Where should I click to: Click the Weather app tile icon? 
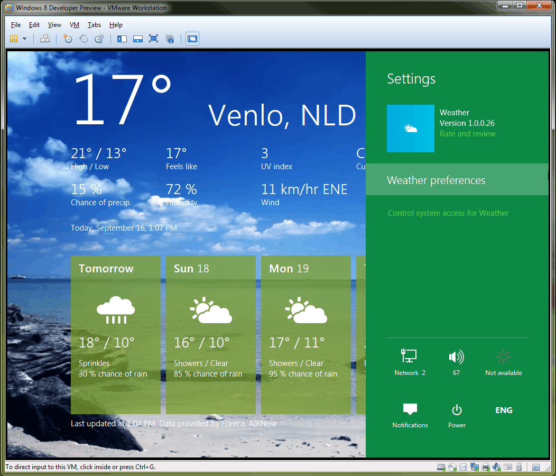pyautogui.click(x=410, y=129)
